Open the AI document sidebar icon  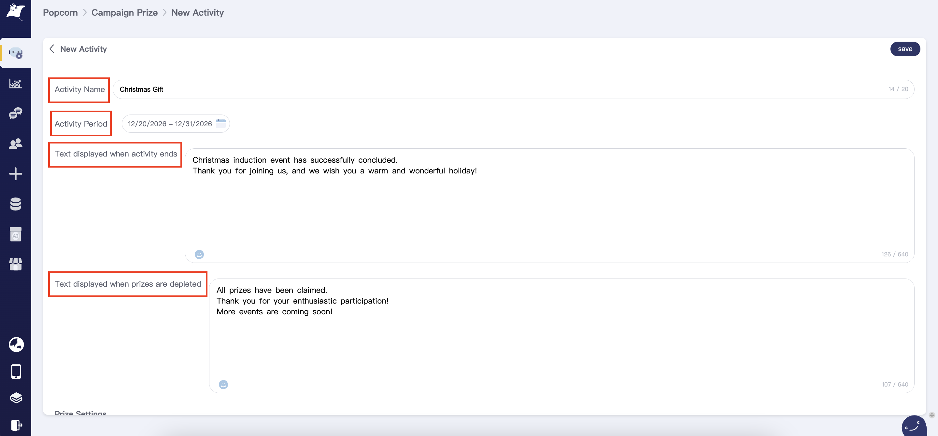click(x=16, y=235)
